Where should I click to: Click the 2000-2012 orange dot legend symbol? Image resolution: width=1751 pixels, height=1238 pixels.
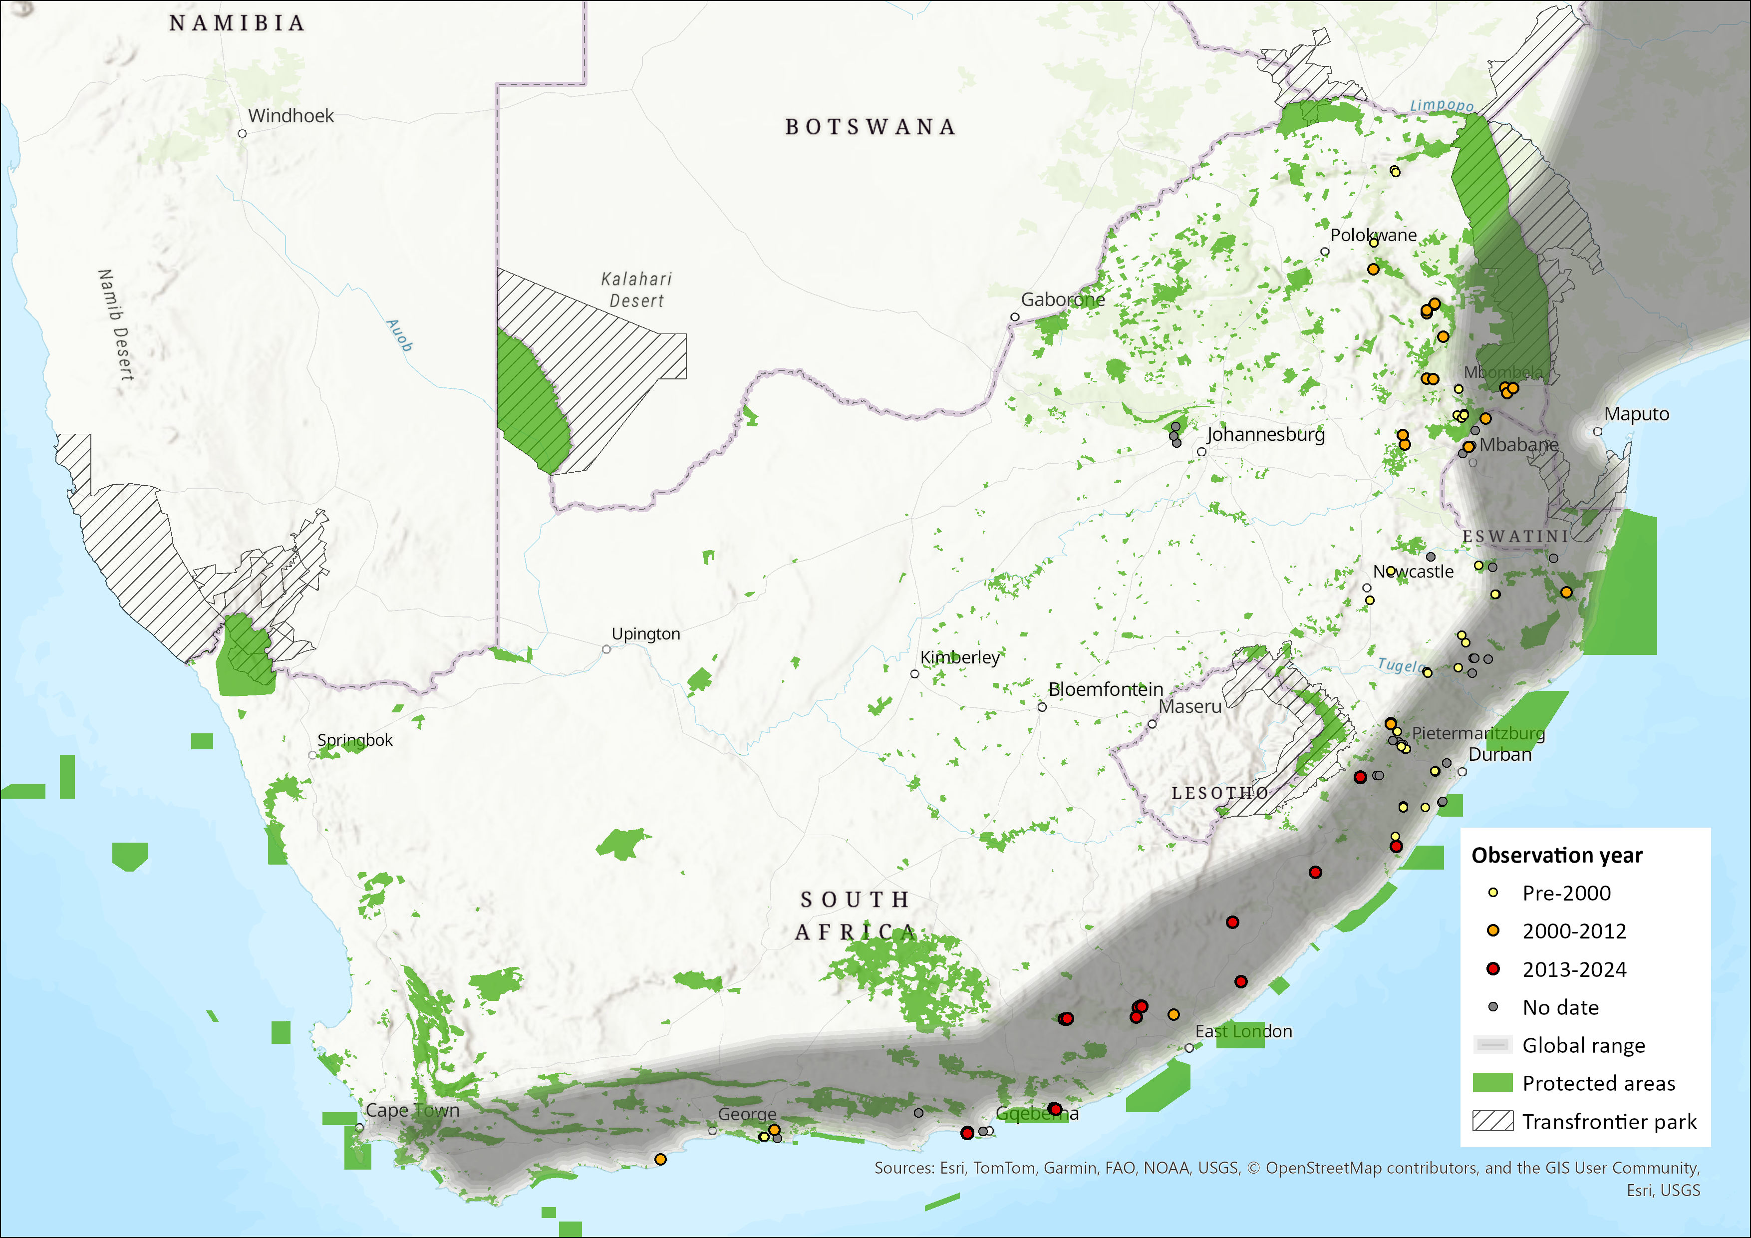[1493, 930]
